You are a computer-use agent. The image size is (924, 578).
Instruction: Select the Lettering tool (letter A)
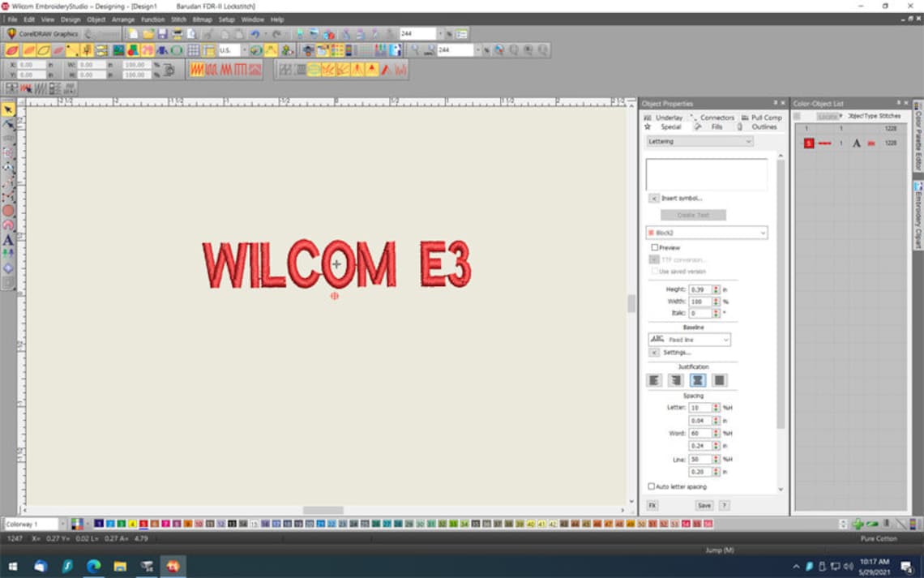[x=7, y=241]
